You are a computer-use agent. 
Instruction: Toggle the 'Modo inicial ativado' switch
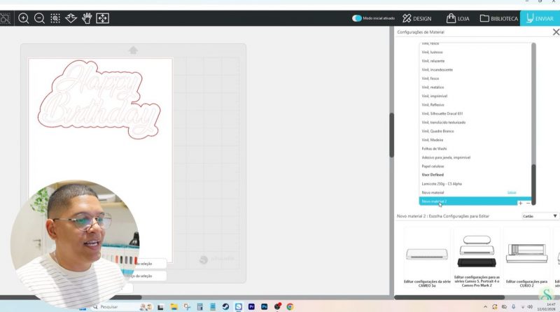point(357,18)
